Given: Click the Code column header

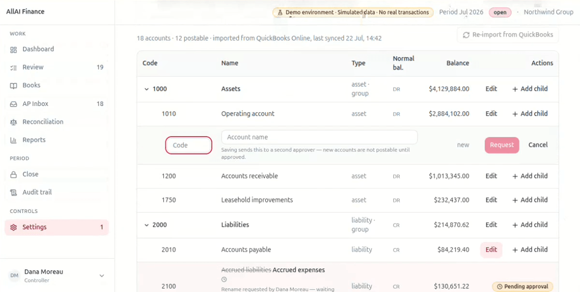Looking at the screenshot, I should click(150, 63).
